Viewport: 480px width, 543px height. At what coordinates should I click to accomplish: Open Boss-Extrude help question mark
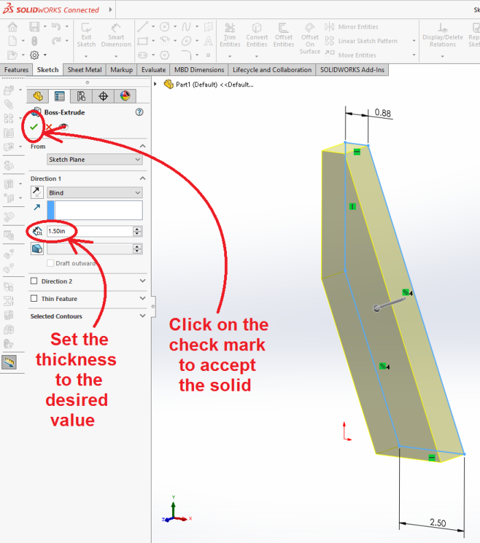(x=139, y=112)
